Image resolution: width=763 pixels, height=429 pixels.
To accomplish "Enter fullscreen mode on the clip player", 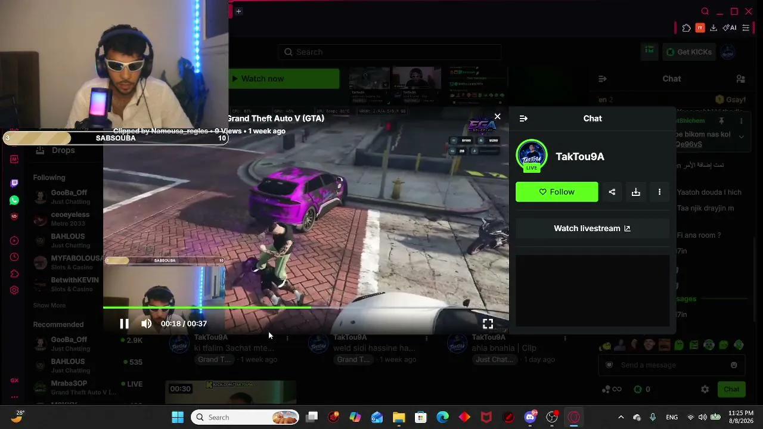I will [x=488, y=324].
